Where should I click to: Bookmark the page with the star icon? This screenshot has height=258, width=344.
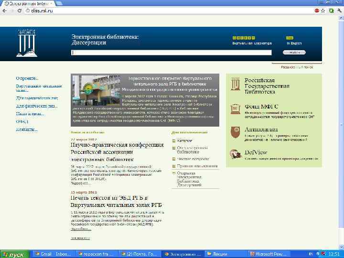(323, 11)
